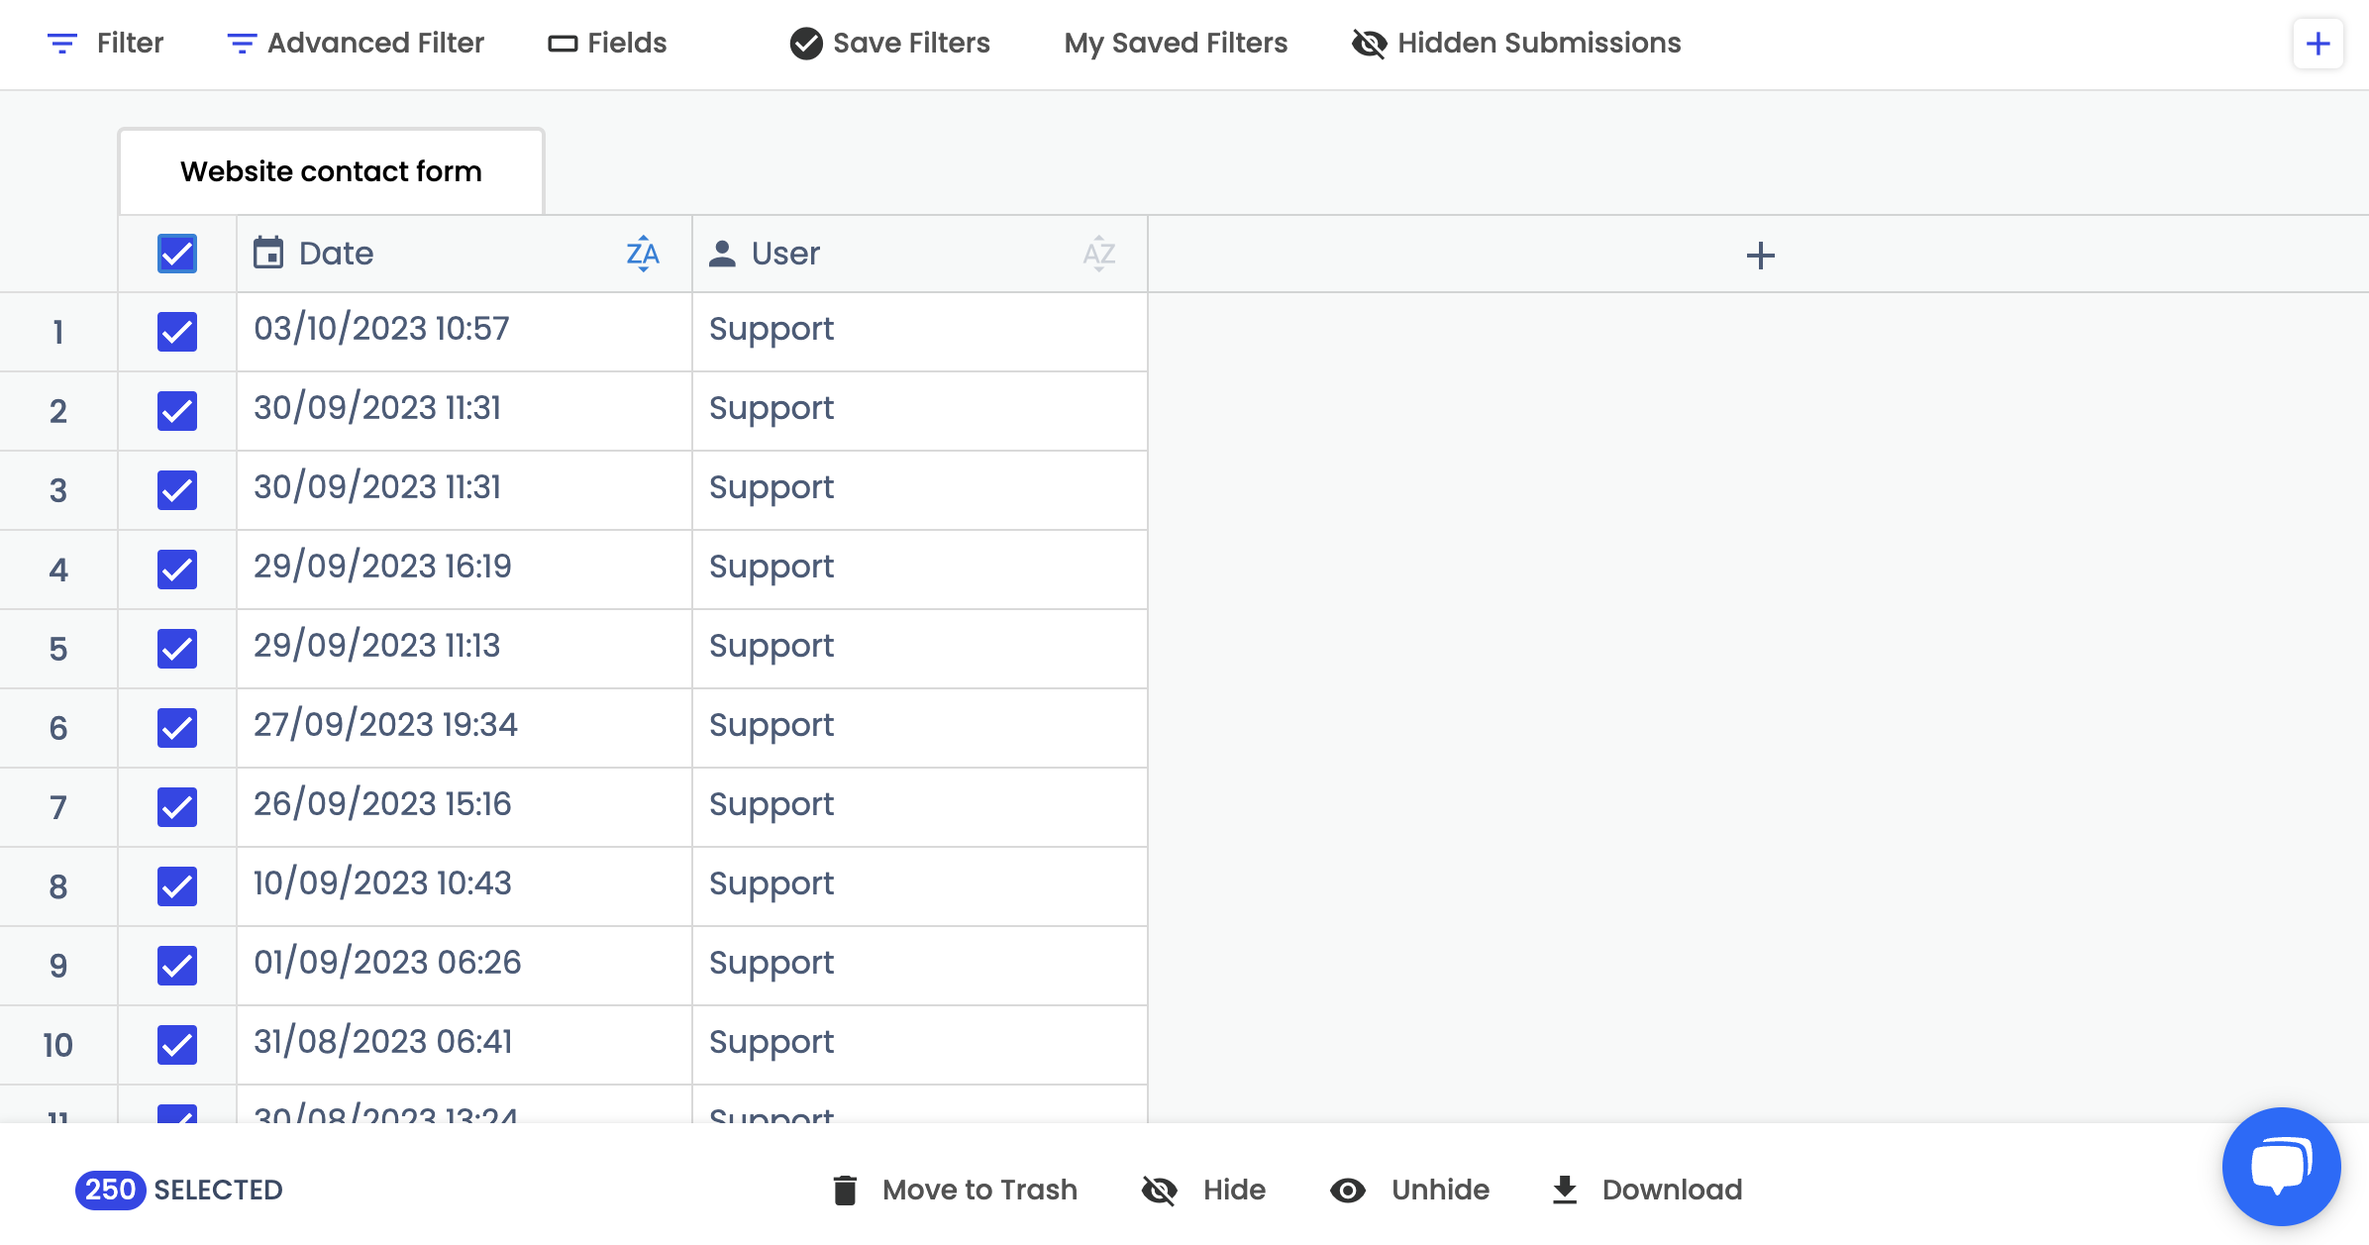The image size is (2369, 1245).
Task: Click the blue plus button at top right
Action: (2318, 44)
